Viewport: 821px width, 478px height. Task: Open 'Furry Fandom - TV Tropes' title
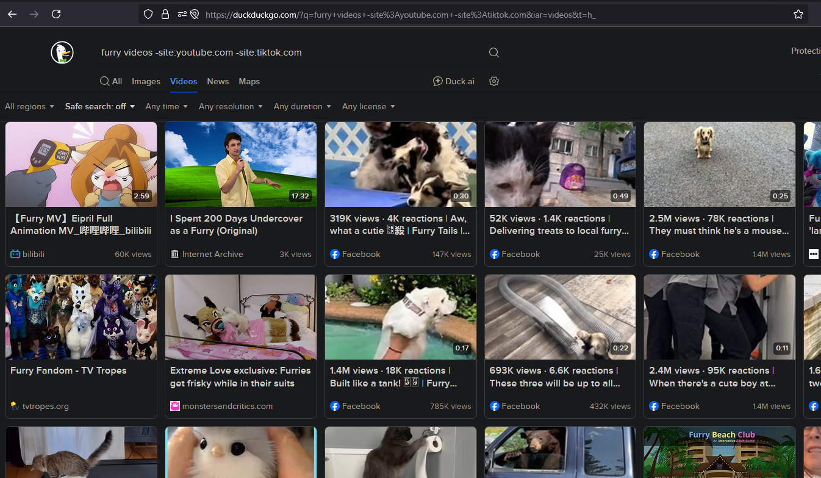coord(68,371)
